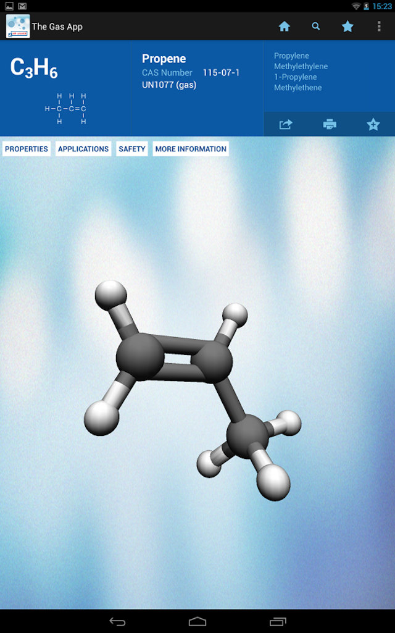Tap the Propene gas name heading

(164, 59)
